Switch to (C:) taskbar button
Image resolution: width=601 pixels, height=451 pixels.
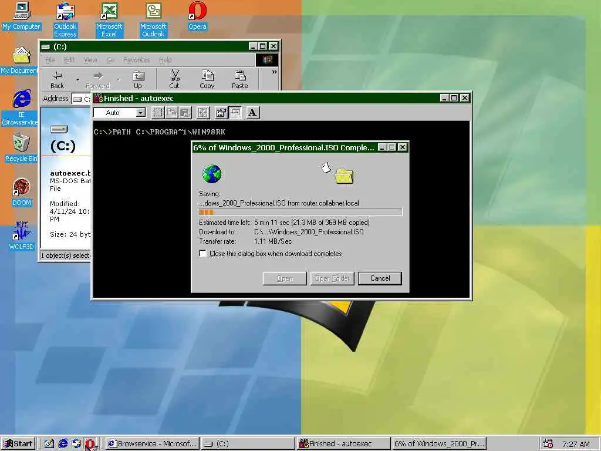click(248, 444)
